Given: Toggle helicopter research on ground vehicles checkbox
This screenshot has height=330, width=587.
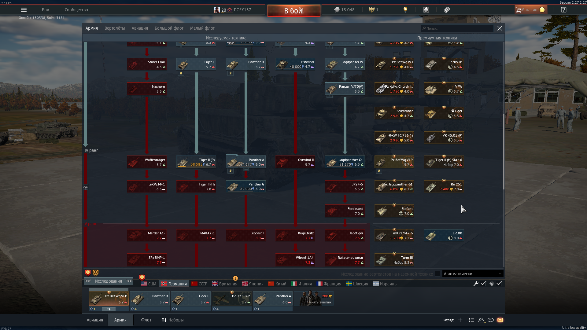Looking at the screenshot, I should pyautogui.click(x=437, y=274).
